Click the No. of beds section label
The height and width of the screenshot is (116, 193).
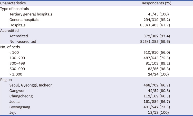10,47
